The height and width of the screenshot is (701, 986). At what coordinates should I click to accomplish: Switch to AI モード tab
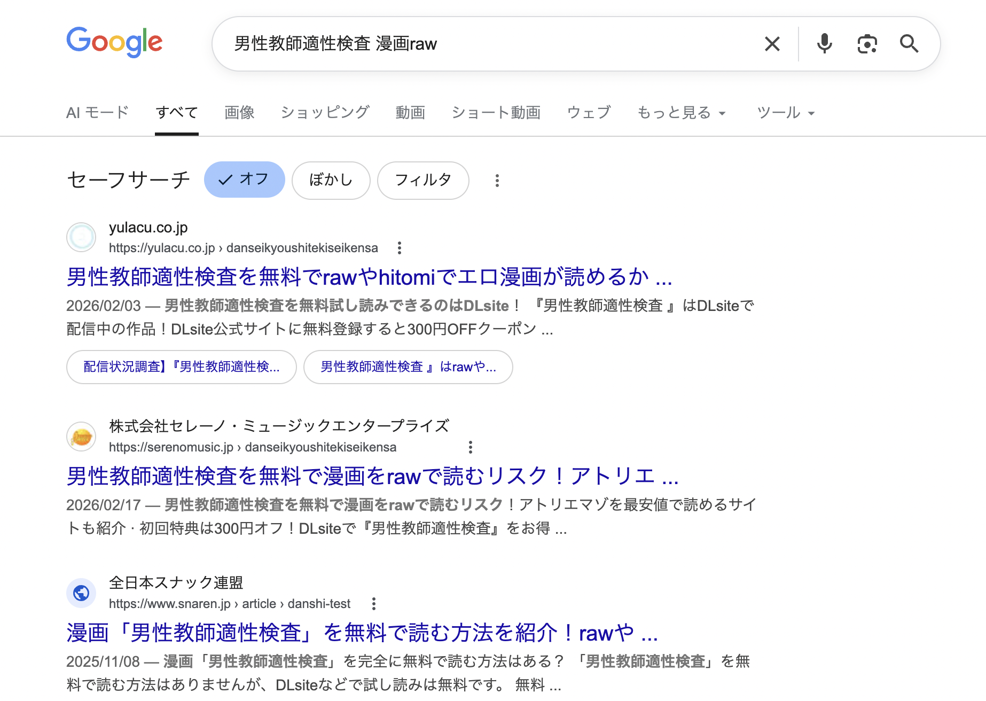(x=98, y=113)
